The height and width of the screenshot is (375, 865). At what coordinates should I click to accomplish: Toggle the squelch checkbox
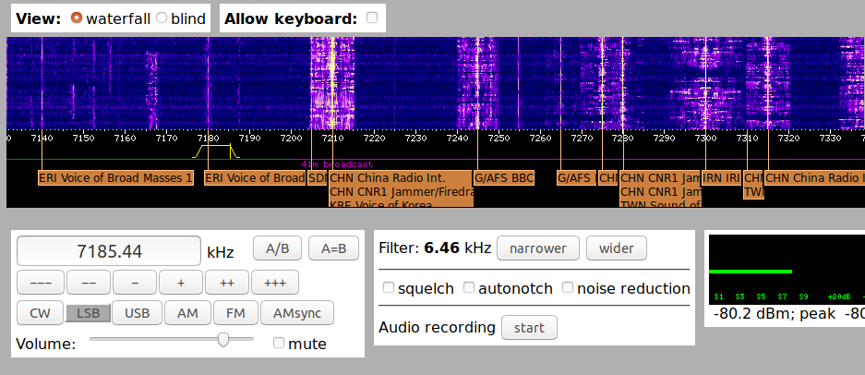389,287
